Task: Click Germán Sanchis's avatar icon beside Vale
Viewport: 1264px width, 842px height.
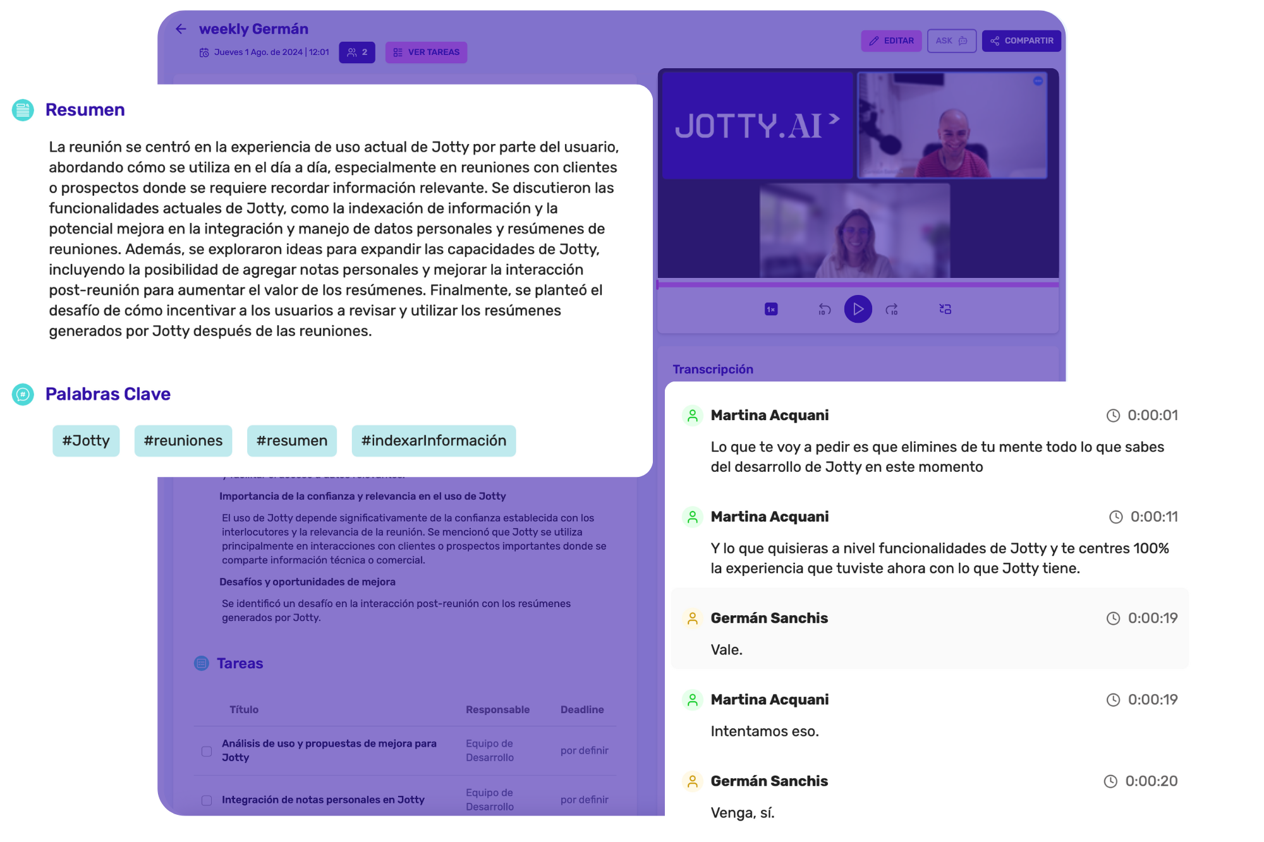Action: 693,618
